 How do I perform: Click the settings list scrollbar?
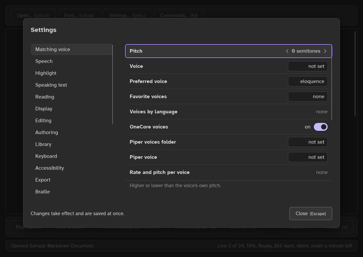(x=332, y=82)
